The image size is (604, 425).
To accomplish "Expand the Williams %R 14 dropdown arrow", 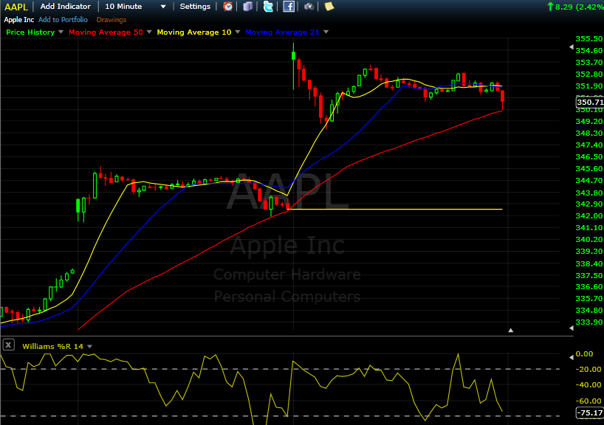I will coord(89,347).
